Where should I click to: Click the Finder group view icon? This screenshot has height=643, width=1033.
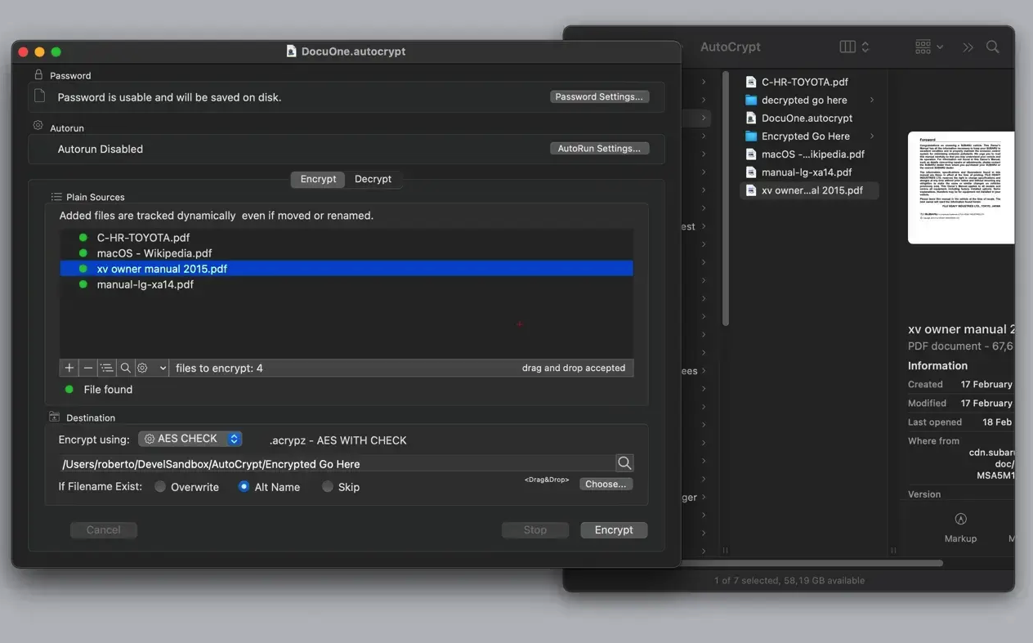tap(923, 47)
